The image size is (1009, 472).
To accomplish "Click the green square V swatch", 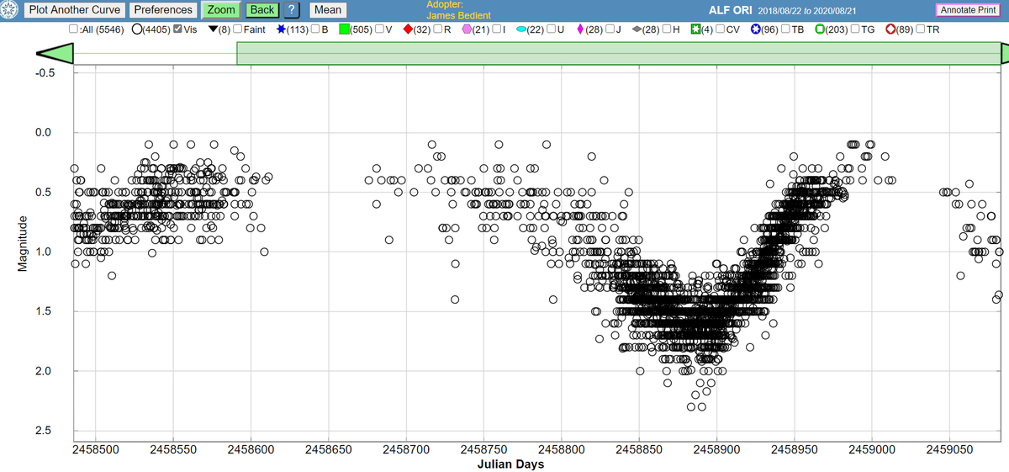I will click(345, 29).
